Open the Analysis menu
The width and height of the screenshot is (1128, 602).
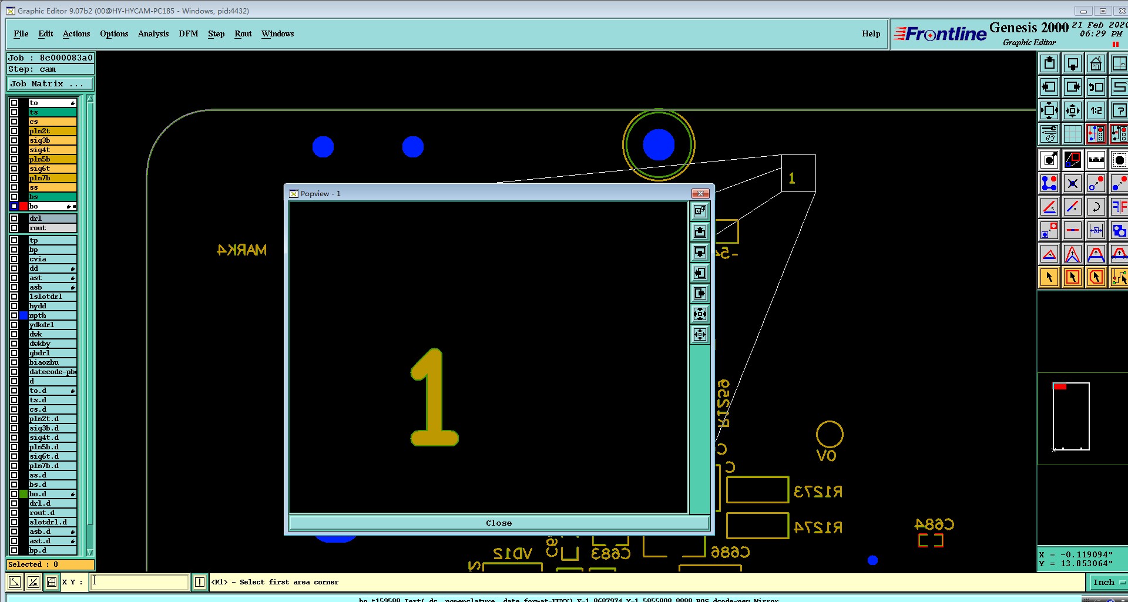[x=153, y=34]
